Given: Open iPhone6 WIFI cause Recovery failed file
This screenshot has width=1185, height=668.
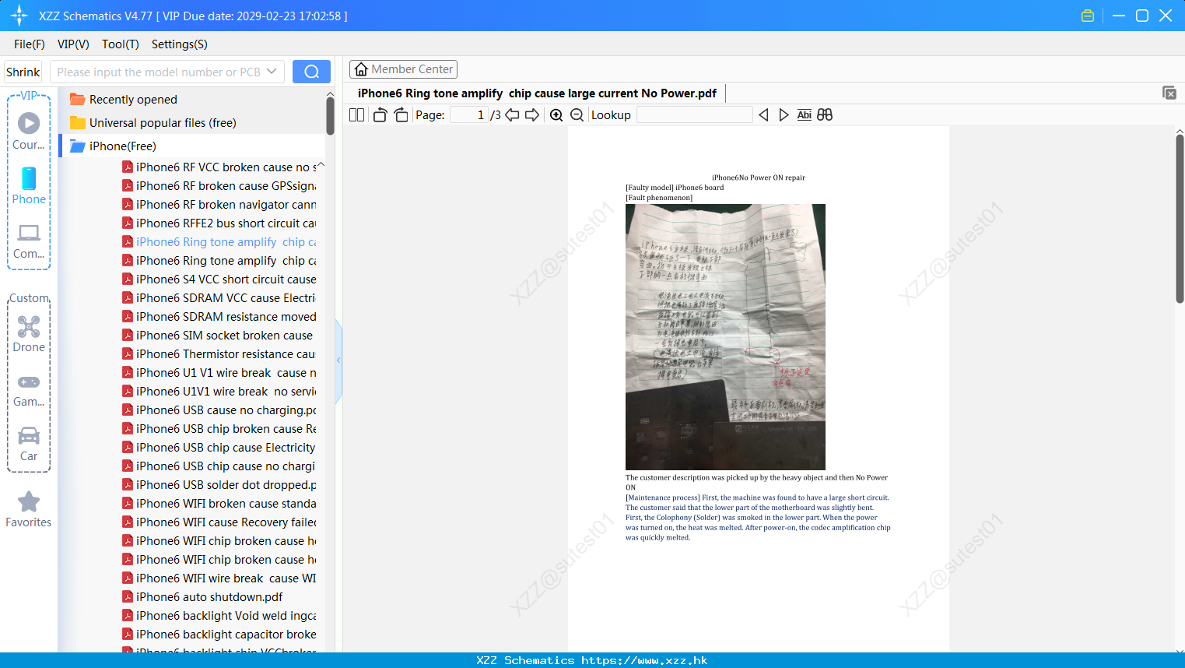Looking at the screenshot, I should tap(219, 522).
